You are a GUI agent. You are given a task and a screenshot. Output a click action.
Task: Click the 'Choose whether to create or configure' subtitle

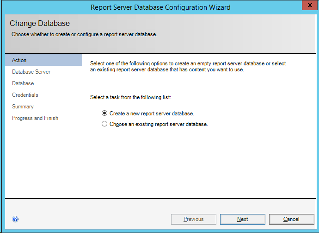coord(84,34)
